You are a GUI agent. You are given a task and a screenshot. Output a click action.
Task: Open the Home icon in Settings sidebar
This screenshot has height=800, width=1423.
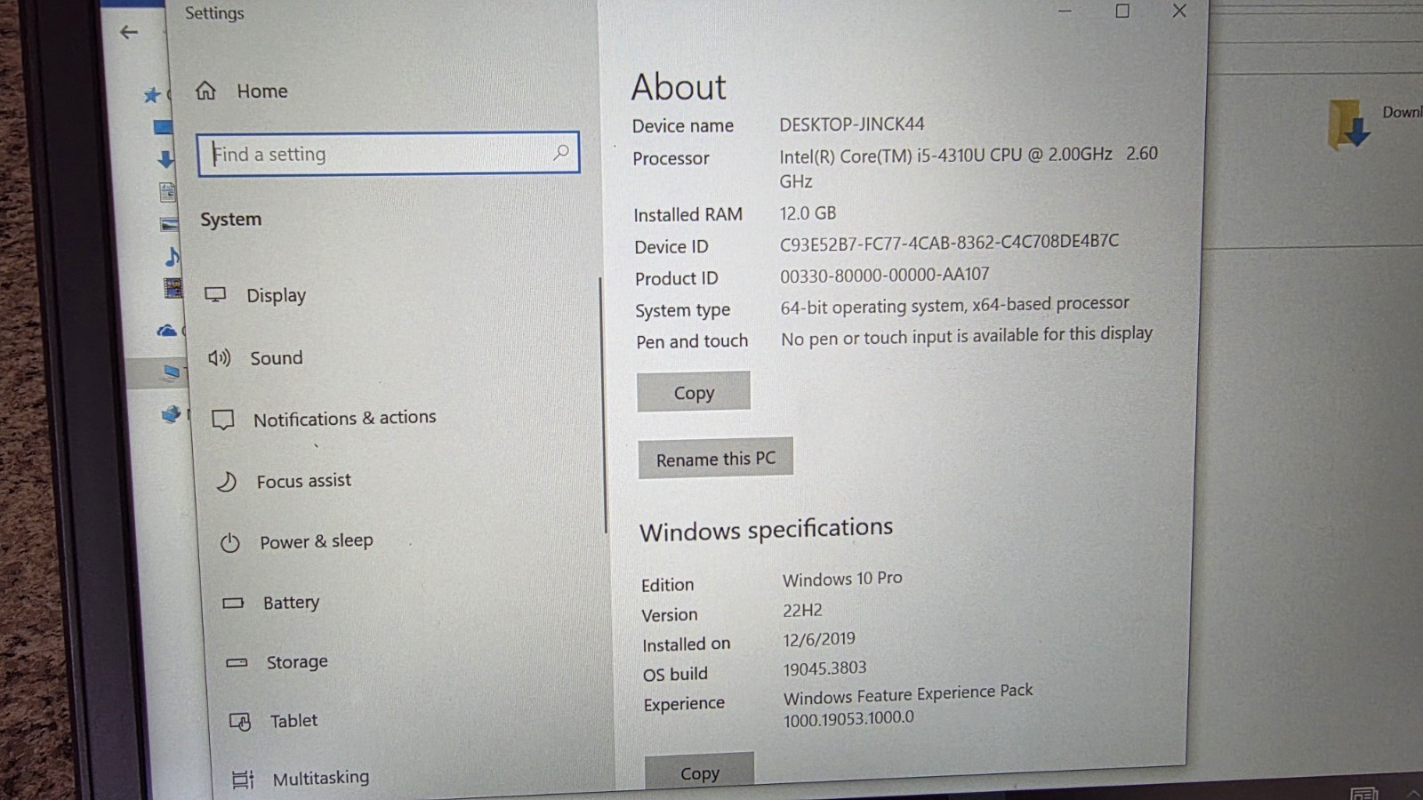(x=205, y=91)
